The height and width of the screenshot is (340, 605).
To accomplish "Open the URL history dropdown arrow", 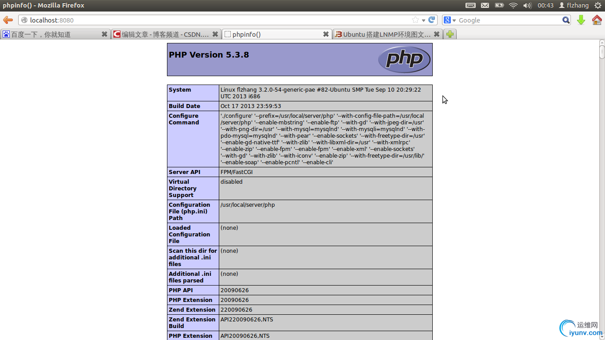I will pyautogui.click(x=423, y=20).
